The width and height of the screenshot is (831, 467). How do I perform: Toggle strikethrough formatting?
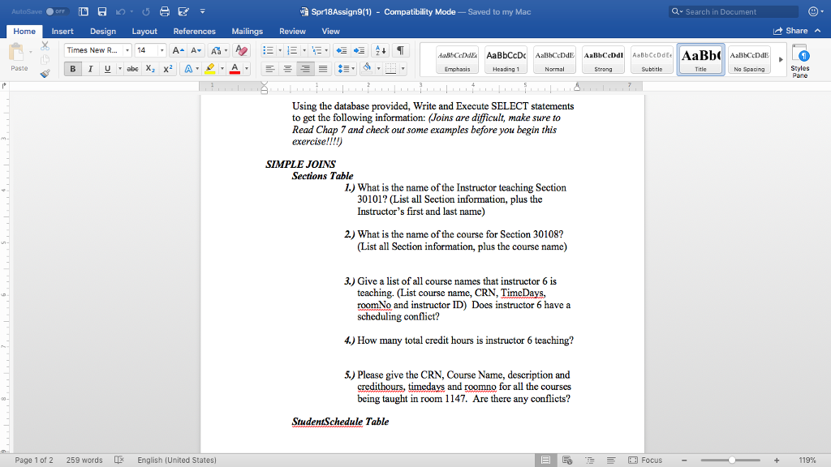(x=134, y=68)
